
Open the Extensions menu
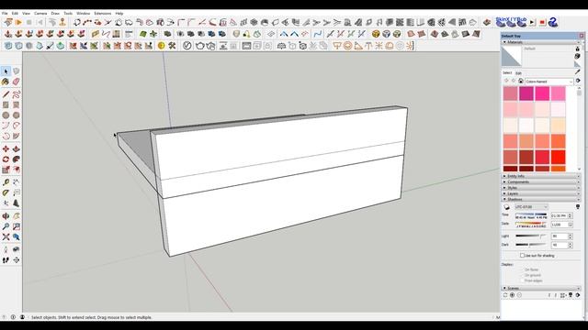point(102,13)
